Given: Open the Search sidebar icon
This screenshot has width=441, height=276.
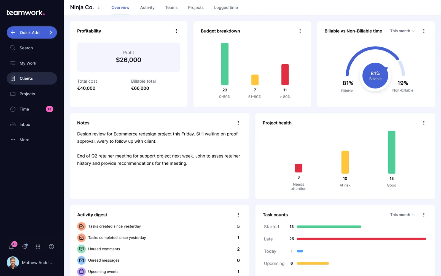Looking at the screenshot, I should (x=13, y=48).
